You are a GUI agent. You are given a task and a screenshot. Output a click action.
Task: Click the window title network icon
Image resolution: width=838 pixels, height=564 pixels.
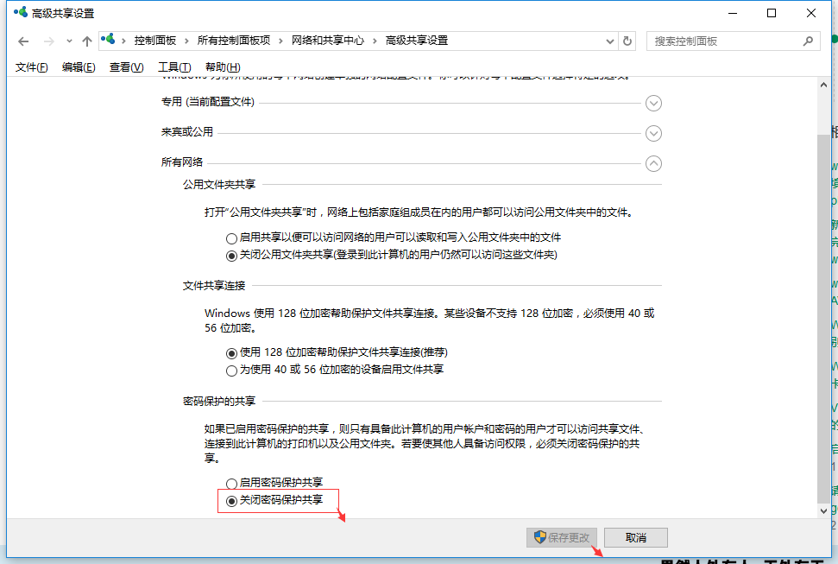click(21, 12)
